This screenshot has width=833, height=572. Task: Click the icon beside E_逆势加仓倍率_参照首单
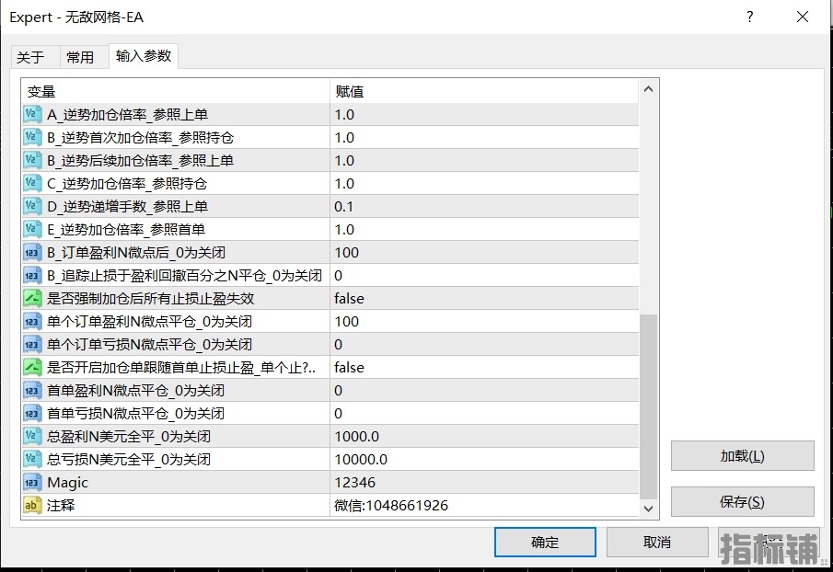pyautogui.click(x=32, y=229)
